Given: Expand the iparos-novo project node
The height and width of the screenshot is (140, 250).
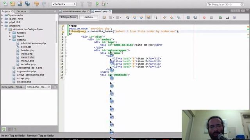Looking at the screenshot, I should point(2,19).
